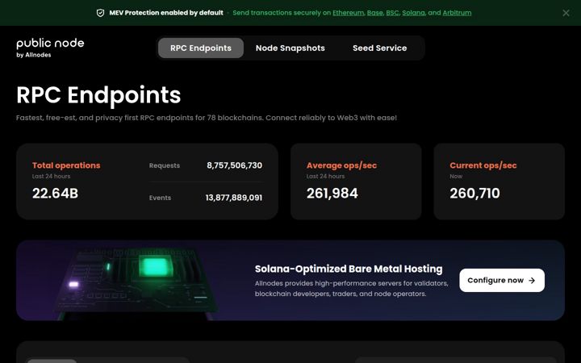Click the Average ops/sec card
The image size is (581, 363).
click(x=356, y=181)
